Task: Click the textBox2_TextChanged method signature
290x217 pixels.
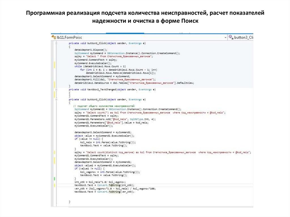Action: (x=112, y=89)
